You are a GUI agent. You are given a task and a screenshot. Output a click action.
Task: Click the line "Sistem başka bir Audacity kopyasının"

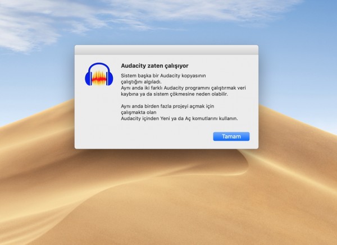163,76
